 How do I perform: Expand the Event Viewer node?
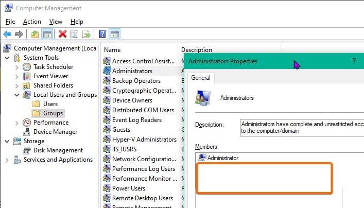coord(16,77)
